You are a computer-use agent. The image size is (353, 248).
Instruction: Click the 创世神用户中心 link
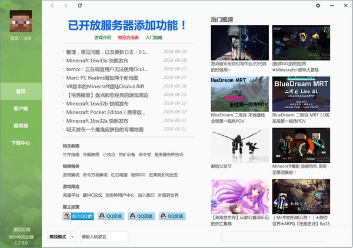click(x=120, y=195)
